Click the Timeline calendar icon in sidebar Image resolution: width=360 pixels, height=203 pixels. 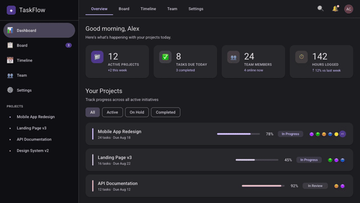10,60
